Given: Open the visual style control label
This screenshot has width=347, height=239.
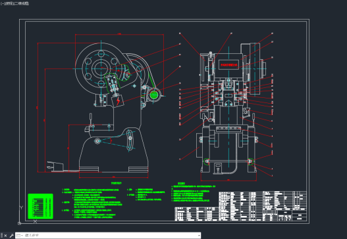Looking at the screenshot, I should (22, 3).
